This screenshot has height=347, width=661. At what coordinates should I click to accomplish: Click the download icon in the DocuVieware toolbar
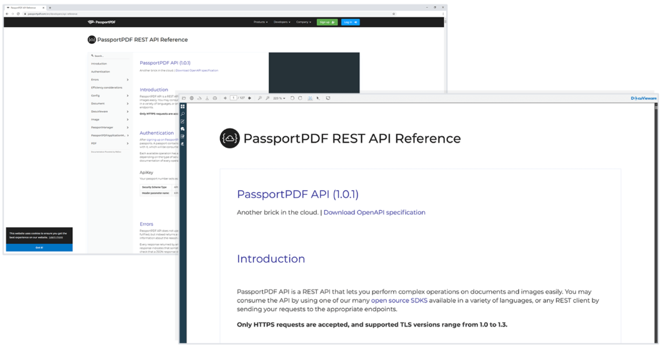(207, 98)
